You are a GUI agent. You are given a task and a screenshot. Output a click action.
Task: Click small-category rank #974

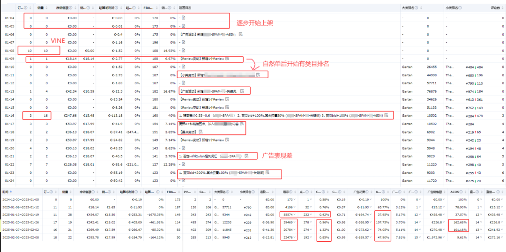coord(469,91)
